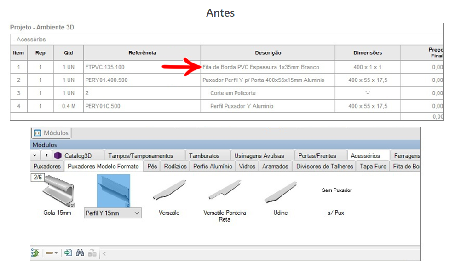Image resolution: width=455 pixels, height=270 pixels.
Task: Click the left chevron beside the replace icon
Action: click(104, 253)
